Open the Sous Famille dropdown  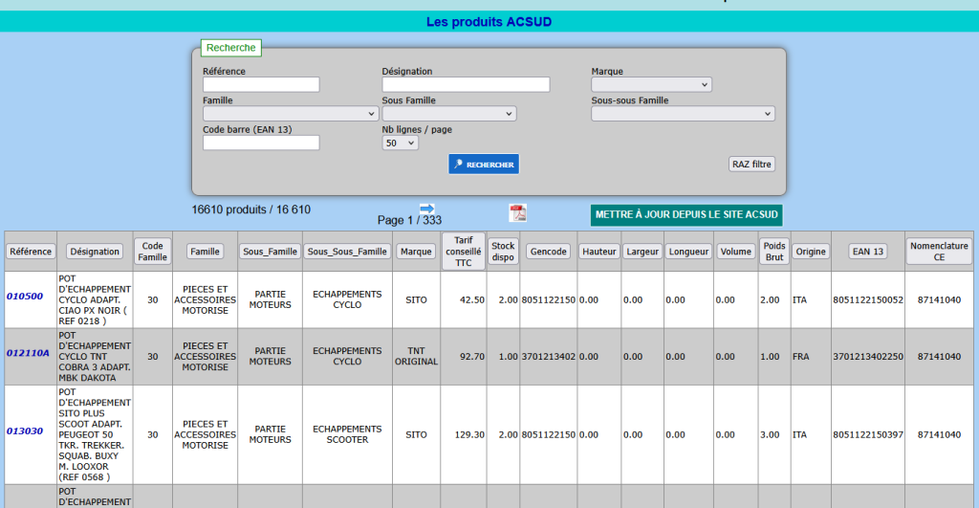point(449,113)
